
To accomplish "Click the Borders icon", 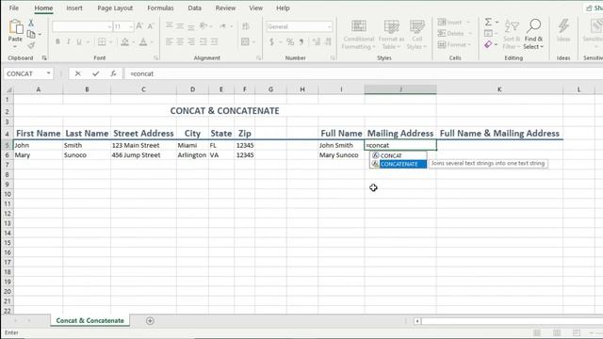I will click(102, 41).
